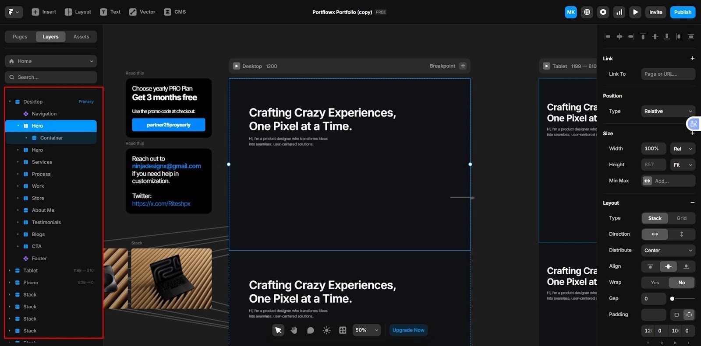The height and width of the screenshot is (346, 701).
Task: Switch to the Assets tab
Action: [x=81, y=37]
